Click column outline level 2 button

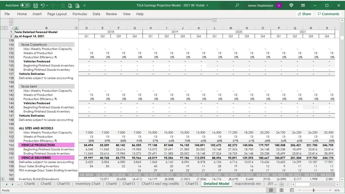pos(11,24)
